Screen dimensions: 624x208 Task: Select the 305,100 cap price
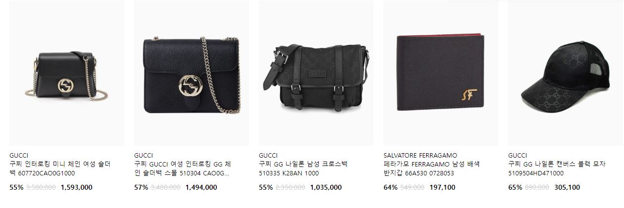(567, 187)
